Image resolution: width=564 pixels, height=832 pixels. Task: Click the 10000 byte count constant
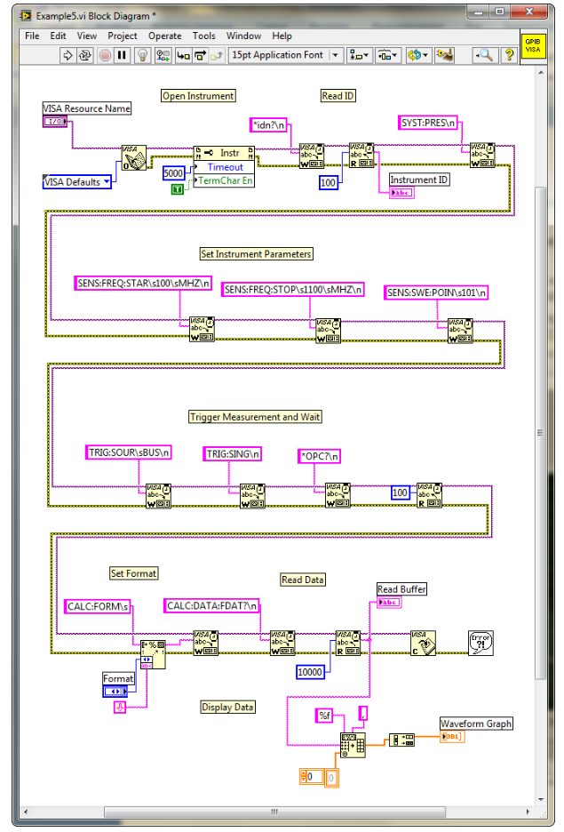[x=310, y=672]
